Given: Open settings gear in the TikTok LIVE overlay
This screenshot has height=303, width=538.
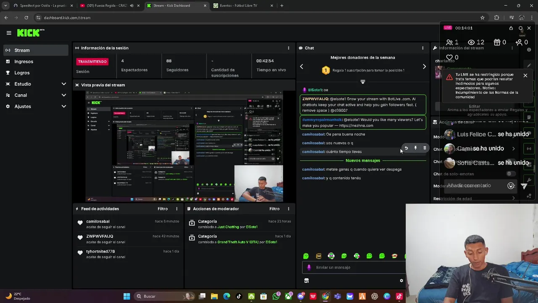Looking at the screenshot, I should click(520, 28).
